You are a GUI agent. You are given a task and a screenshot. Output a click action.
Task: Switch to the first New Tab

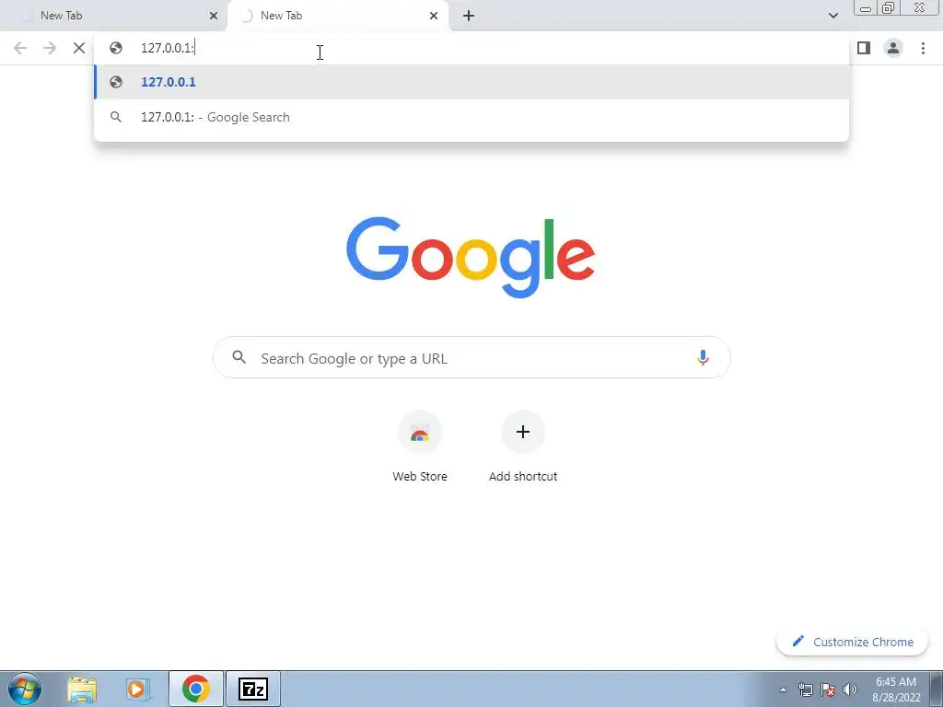click(x=113, y=16)
